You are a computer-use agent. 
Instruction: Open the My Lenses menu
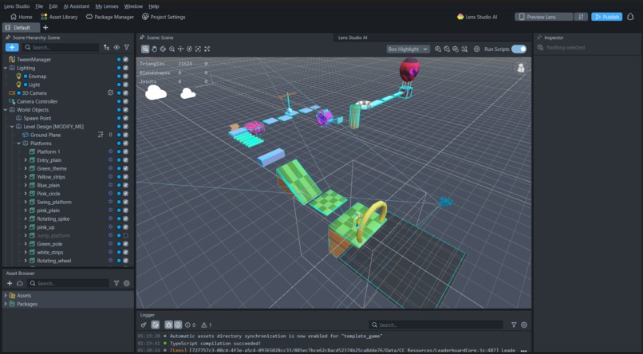(x=107, y=6)
